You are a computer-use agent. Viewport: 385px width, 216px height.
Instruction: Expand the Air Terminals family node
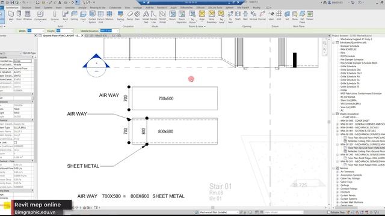337,172
